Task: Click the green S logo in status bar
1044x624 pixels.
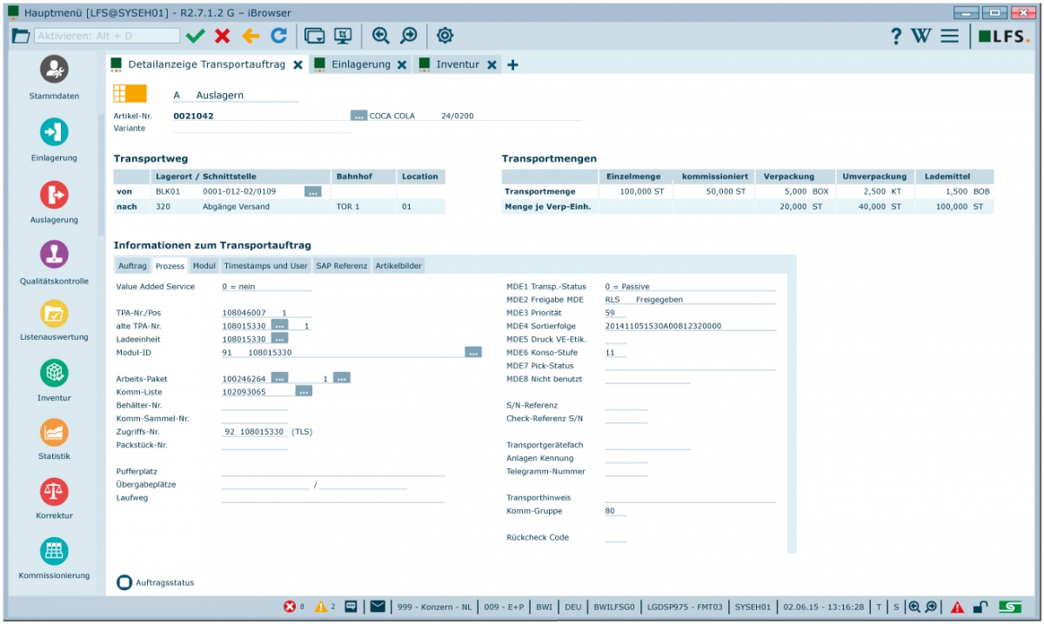Action: click(1010, 607)
